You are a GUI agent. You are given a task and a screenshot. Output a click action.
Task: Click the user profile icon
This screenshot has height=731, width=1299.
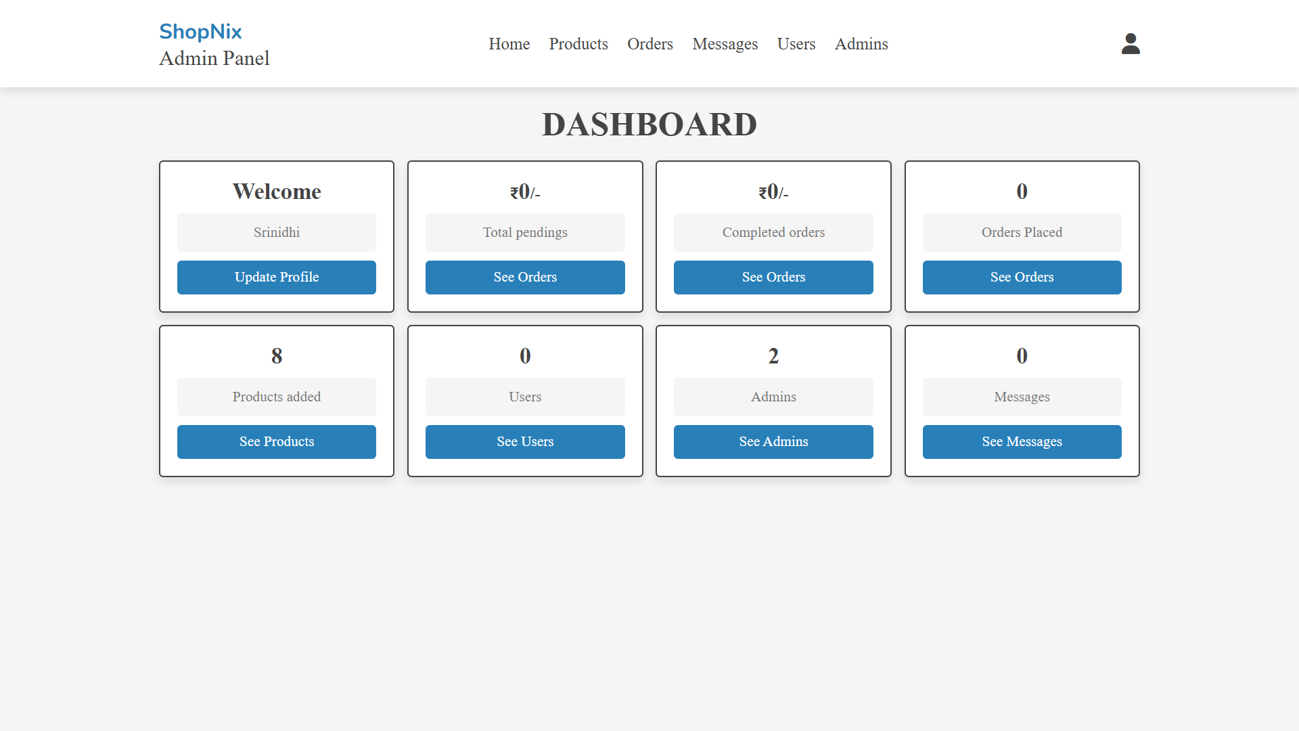point(1131,44)
